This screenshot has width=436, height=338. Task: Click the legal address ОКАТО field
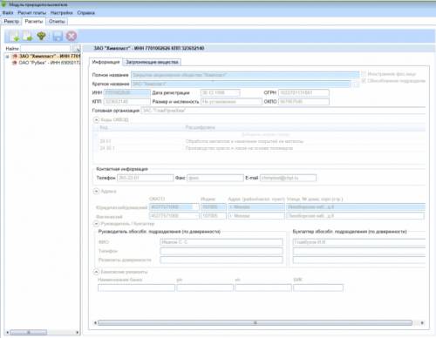[174, 207]
